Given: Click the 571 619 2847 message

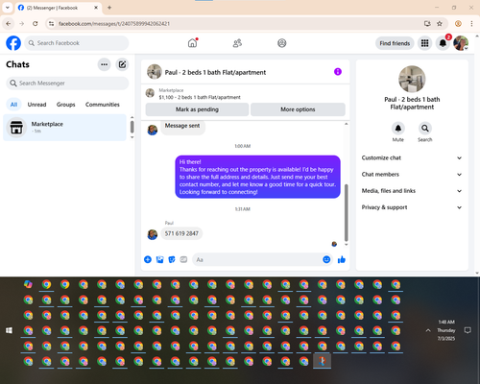Looking at the screenshot, I should click(x=181, y=233).
